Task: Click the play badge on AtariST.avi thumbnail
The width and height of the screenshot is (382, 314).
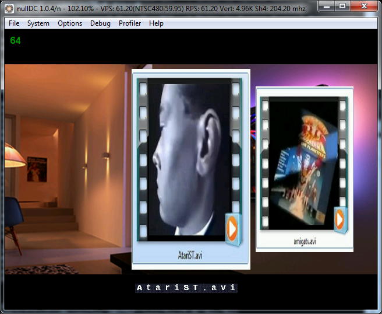Action: (x=233, y=229)
